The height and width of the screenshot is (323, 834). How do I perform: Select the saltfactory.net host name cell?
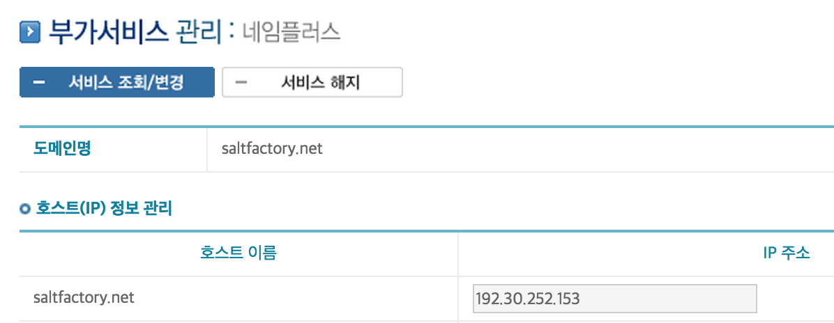84,297
